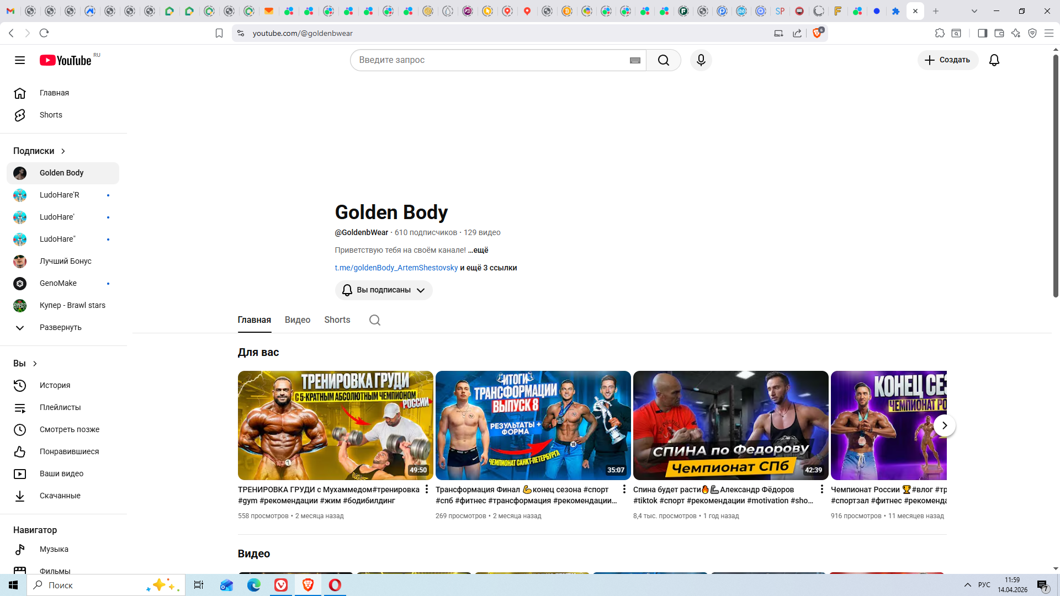Image resolution: width=1060 pixels, height=596 pixels.
Task: Open the Спина по Федорову video thumbnail
Action: tap(730, 425)
